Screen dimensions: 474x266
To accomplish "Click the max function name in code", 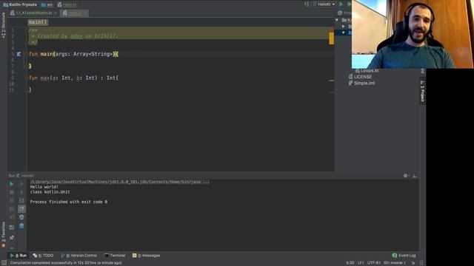I will click(44, 78).
